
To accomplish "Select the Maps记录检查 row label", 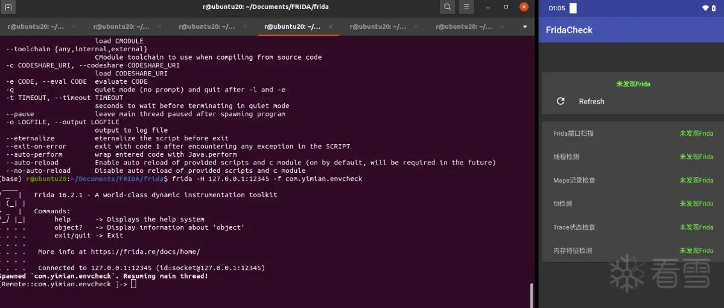I will (x=574, y=180).
